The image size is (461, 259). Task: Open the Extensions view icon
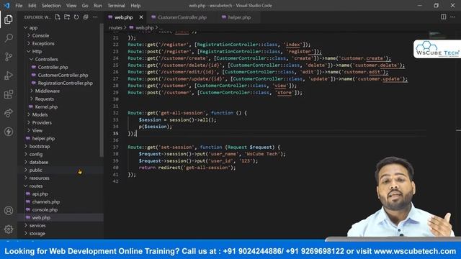[9, 94]
